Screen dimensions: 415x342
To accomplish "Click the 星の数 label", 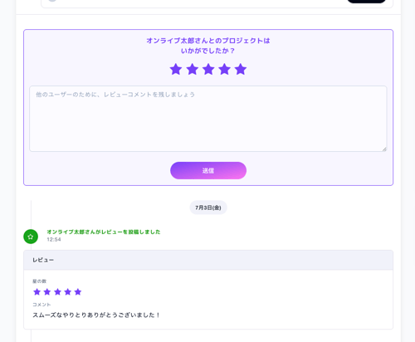I will pyautogui.click(x=40, y=281).
